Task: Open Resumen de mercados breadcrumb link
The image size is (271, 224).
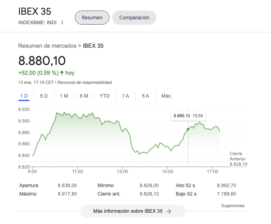Action: pos(47,46)
